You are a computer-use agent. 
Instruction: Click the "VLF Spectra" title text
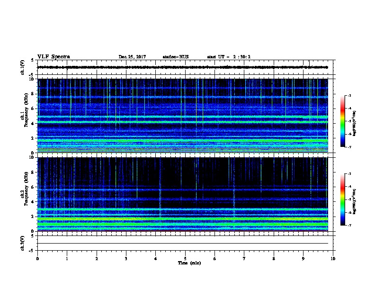tap(54, 57)
